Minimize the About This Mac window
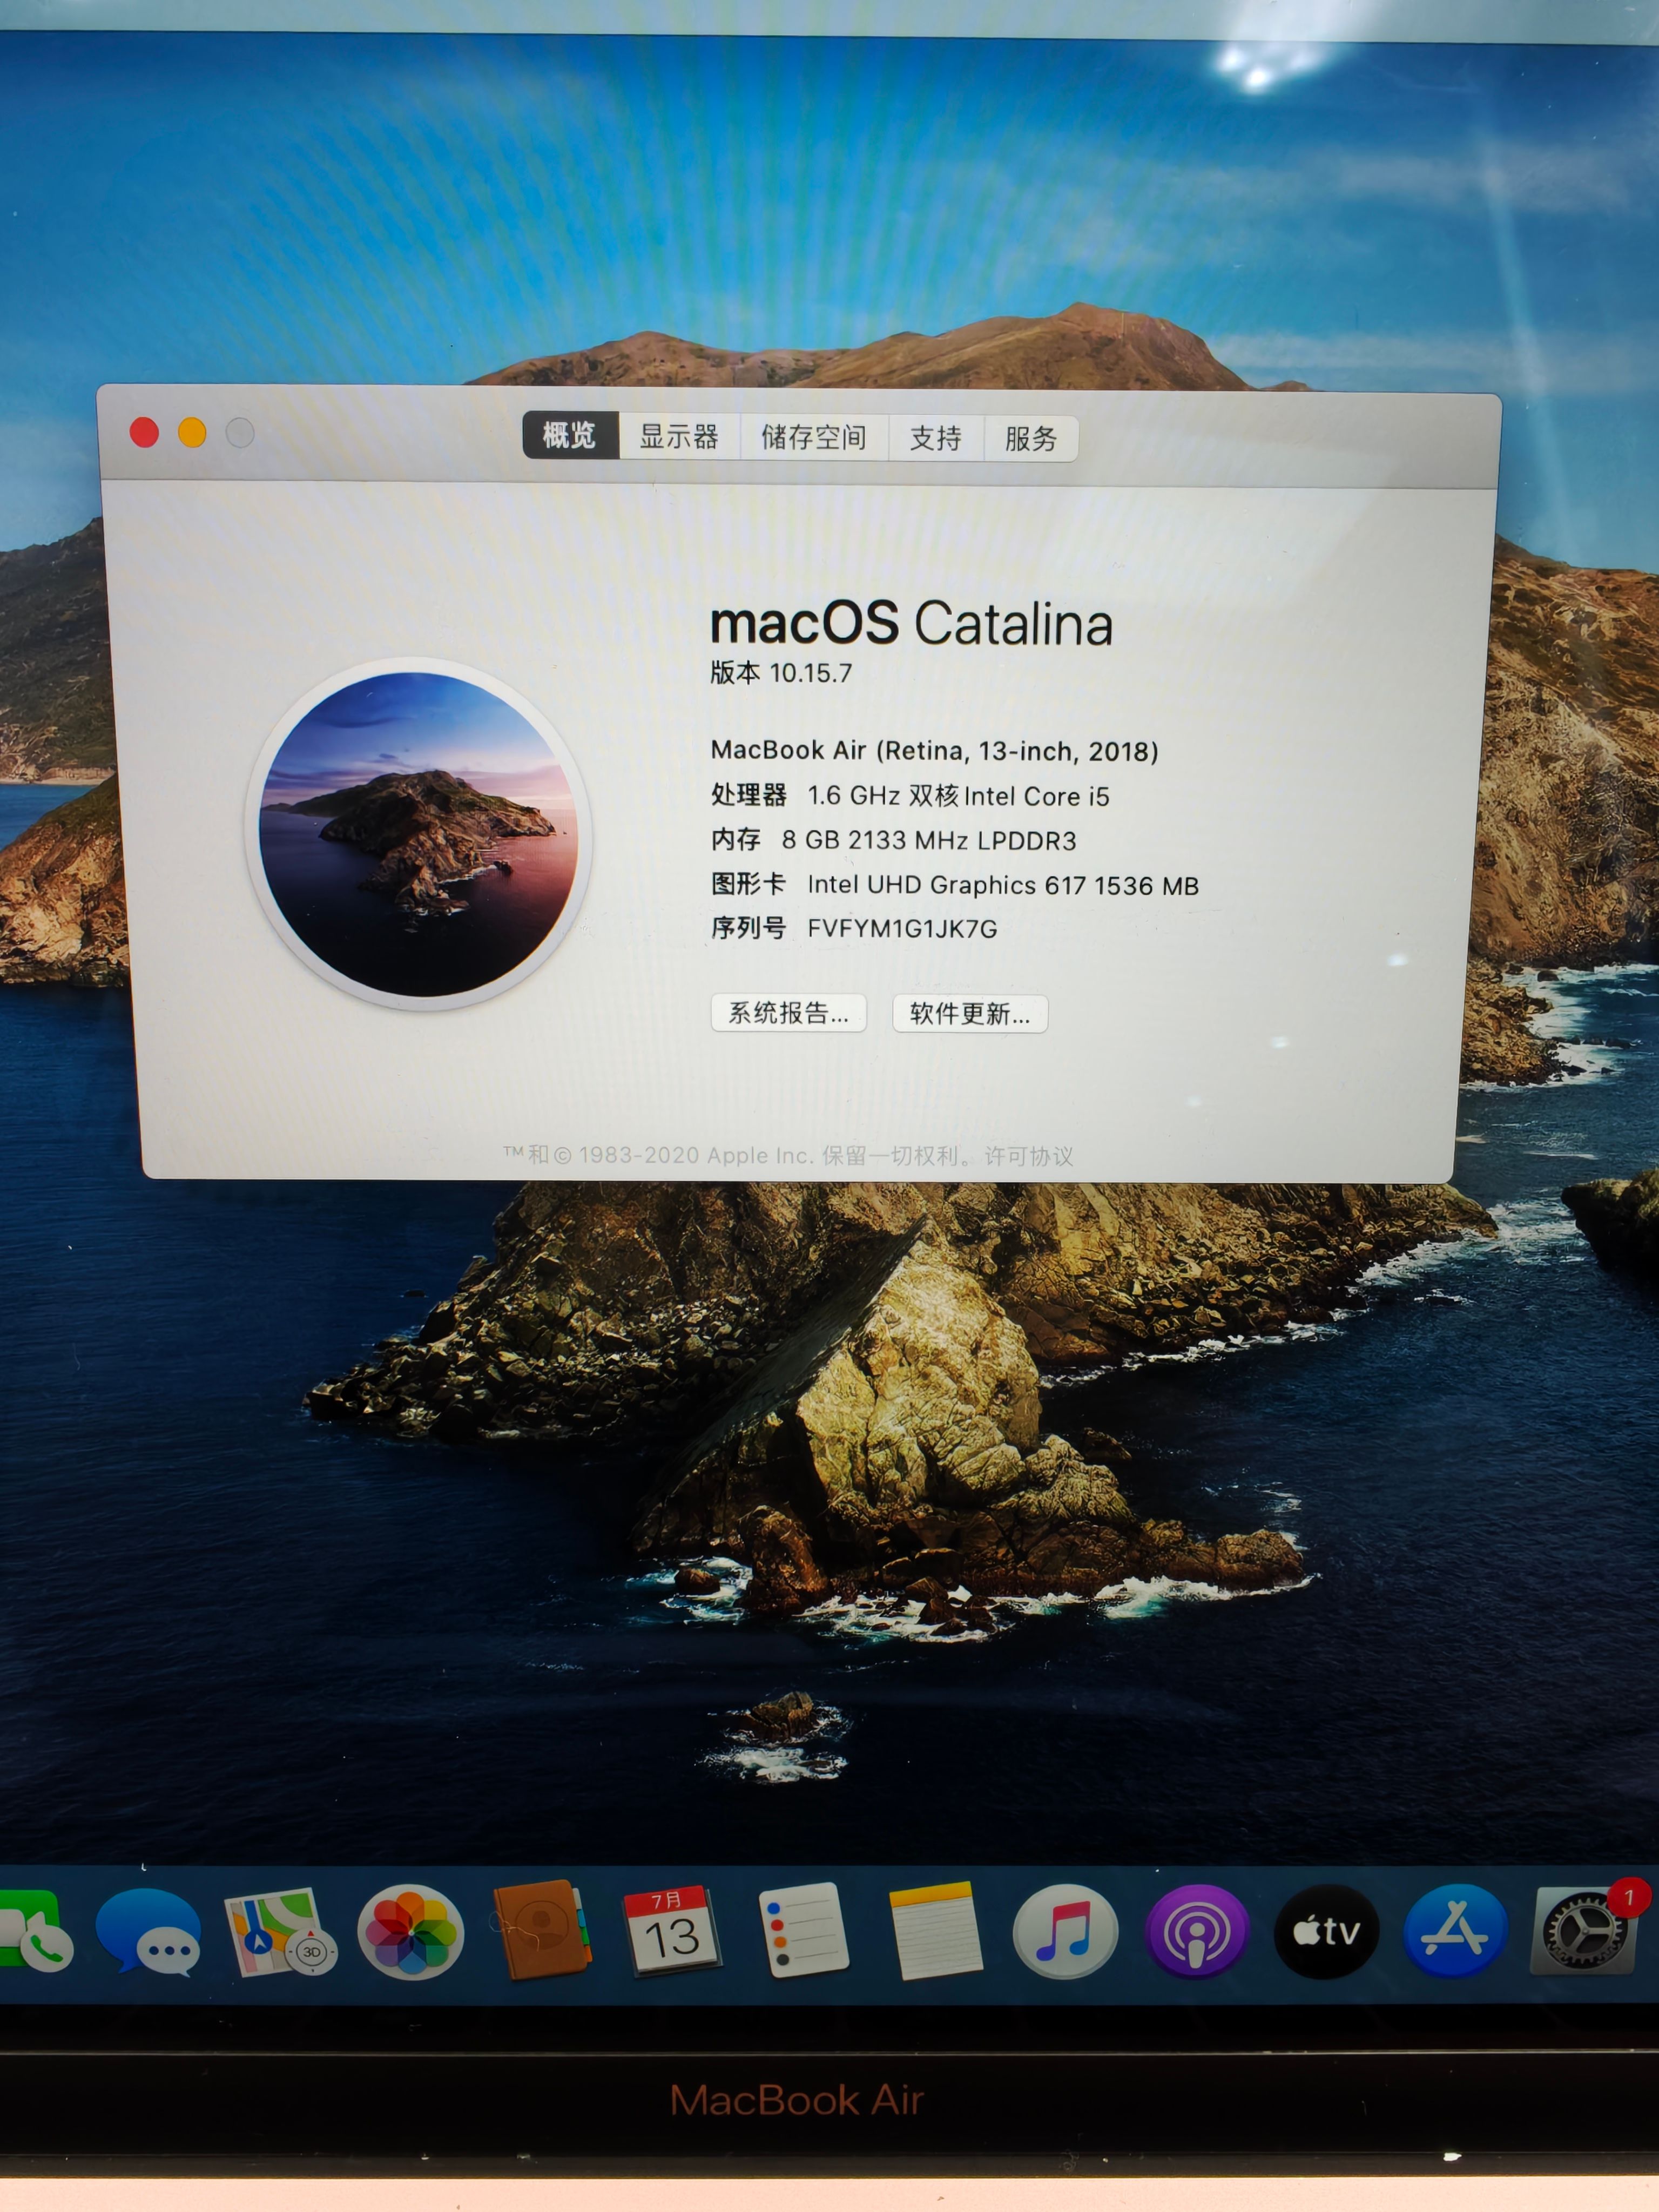1659x2212 pixels. (x=192, y=433)
